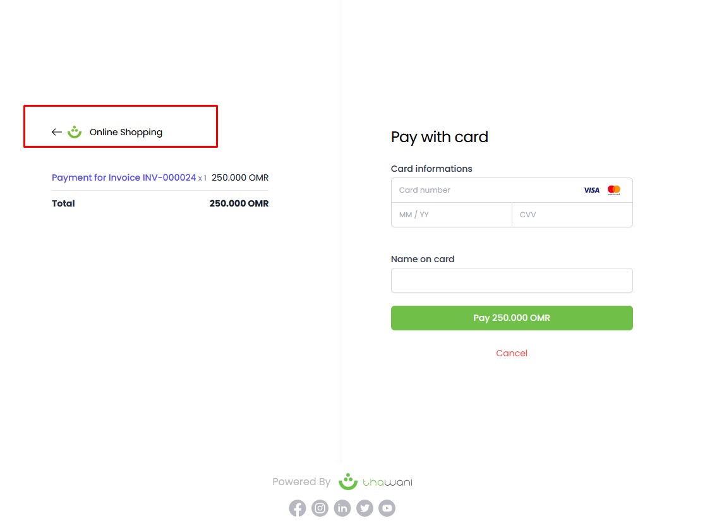Select the Thawani smiley logo in header
The height and width of the screenshot is (523, 717).
coord(75,131)
